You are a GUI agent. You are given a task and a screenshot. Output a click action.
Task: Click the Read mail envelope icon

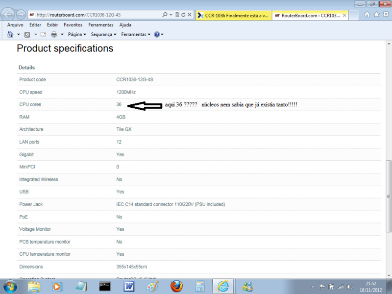coord(43,34)
